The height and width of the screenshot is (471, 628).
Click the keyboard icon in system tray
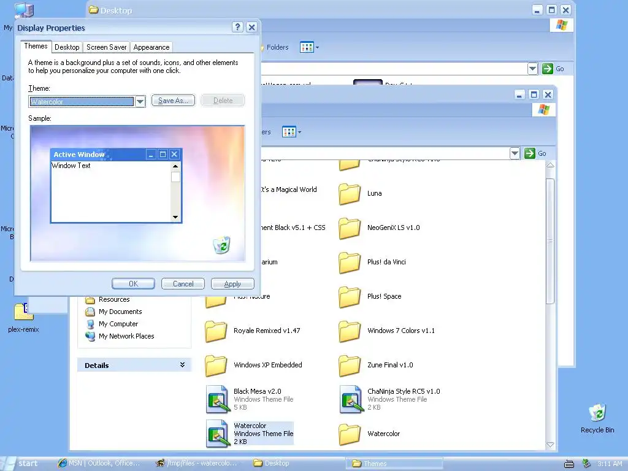click(x=569, y=464)
